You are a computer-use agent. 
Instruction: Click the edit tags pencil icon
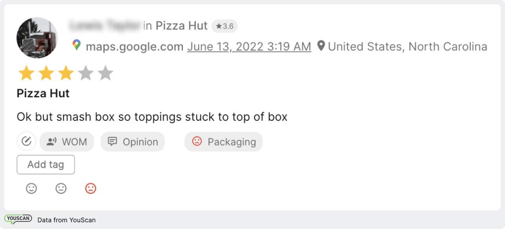point(26,142)
